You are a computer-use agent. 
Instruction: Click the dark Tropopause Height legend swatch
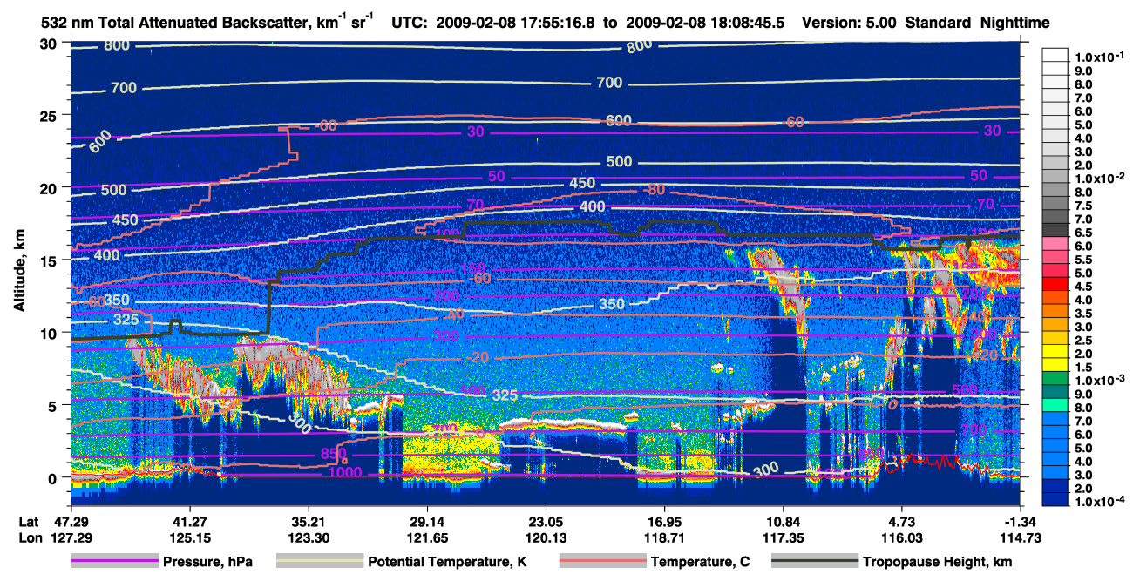coord(815,562)
